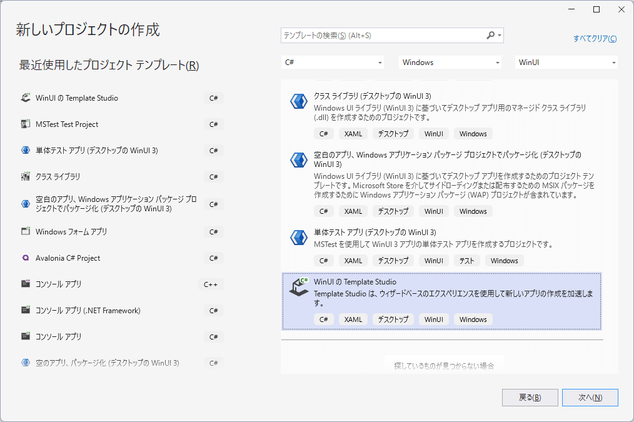634x422 pixels.
Task: Close the new project dialog
Action: [621, 9]
